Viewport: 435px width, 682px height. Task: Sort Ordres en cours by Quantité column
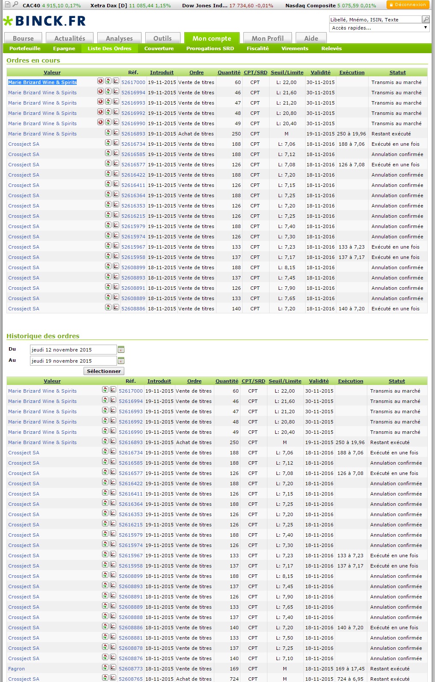[x=229, y=72]
